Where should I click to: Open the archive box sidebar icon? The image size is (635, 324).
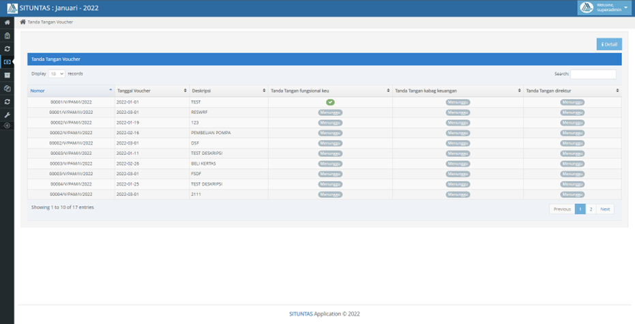(x=7, y=75)
